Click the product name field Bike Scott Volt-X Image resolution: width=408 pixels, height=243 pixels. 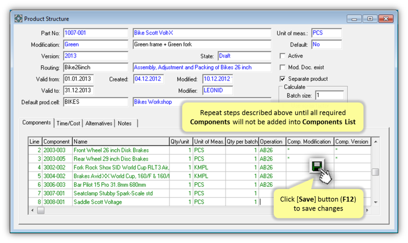[202, 33]
